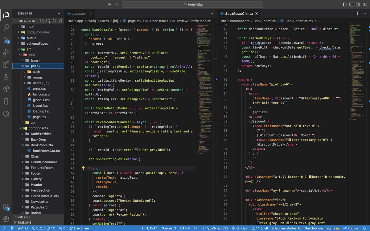370x231 pixels.
Task: Open the Extensions view
Action: (6, 65)
